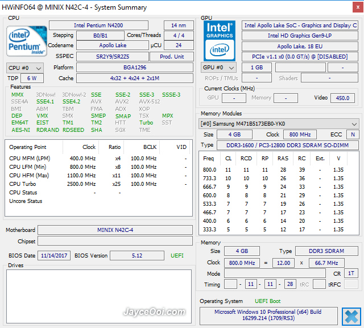Click the CPU MFM (LPM) row
Image resolution: width=364 pixels, height=328 pixels.
pos(97,159)
